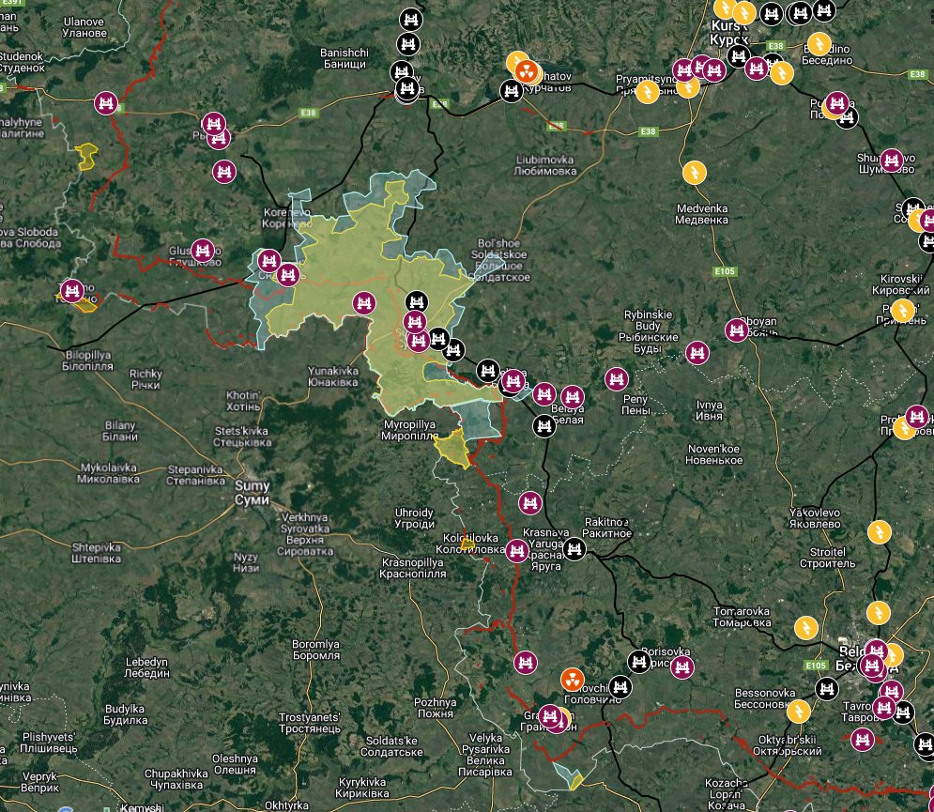Select the Bilopillya label
934x812 pixels.
(x=87, y=360)
